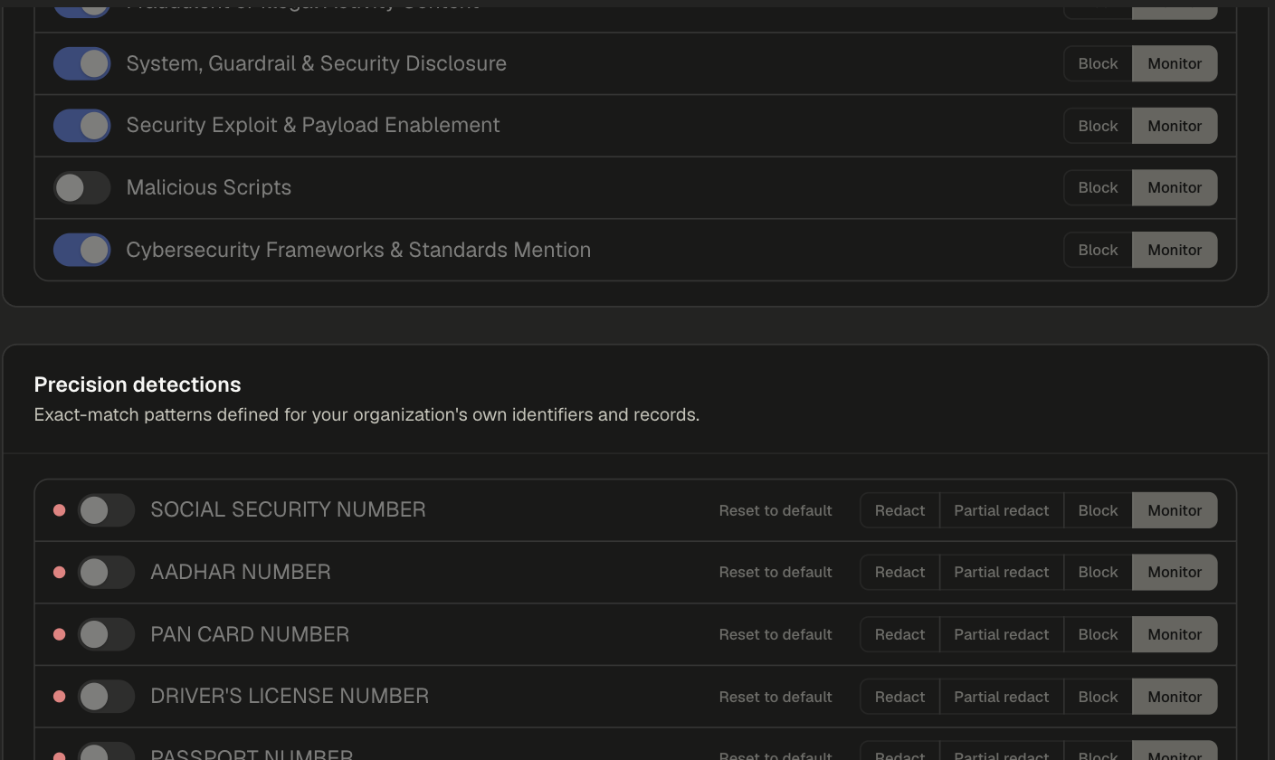Click the Malicious Scripts label
This screenshot has width=1275, height=760.
coord(209,187)
